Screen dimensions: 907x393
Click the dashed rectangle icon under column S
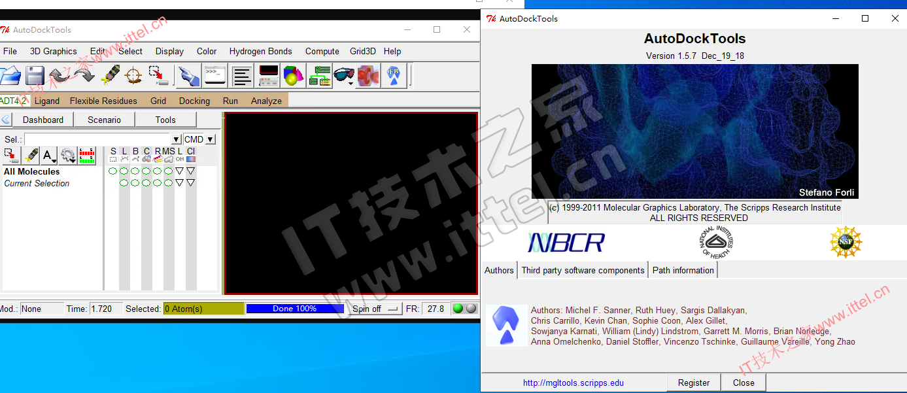click(113, 159)
